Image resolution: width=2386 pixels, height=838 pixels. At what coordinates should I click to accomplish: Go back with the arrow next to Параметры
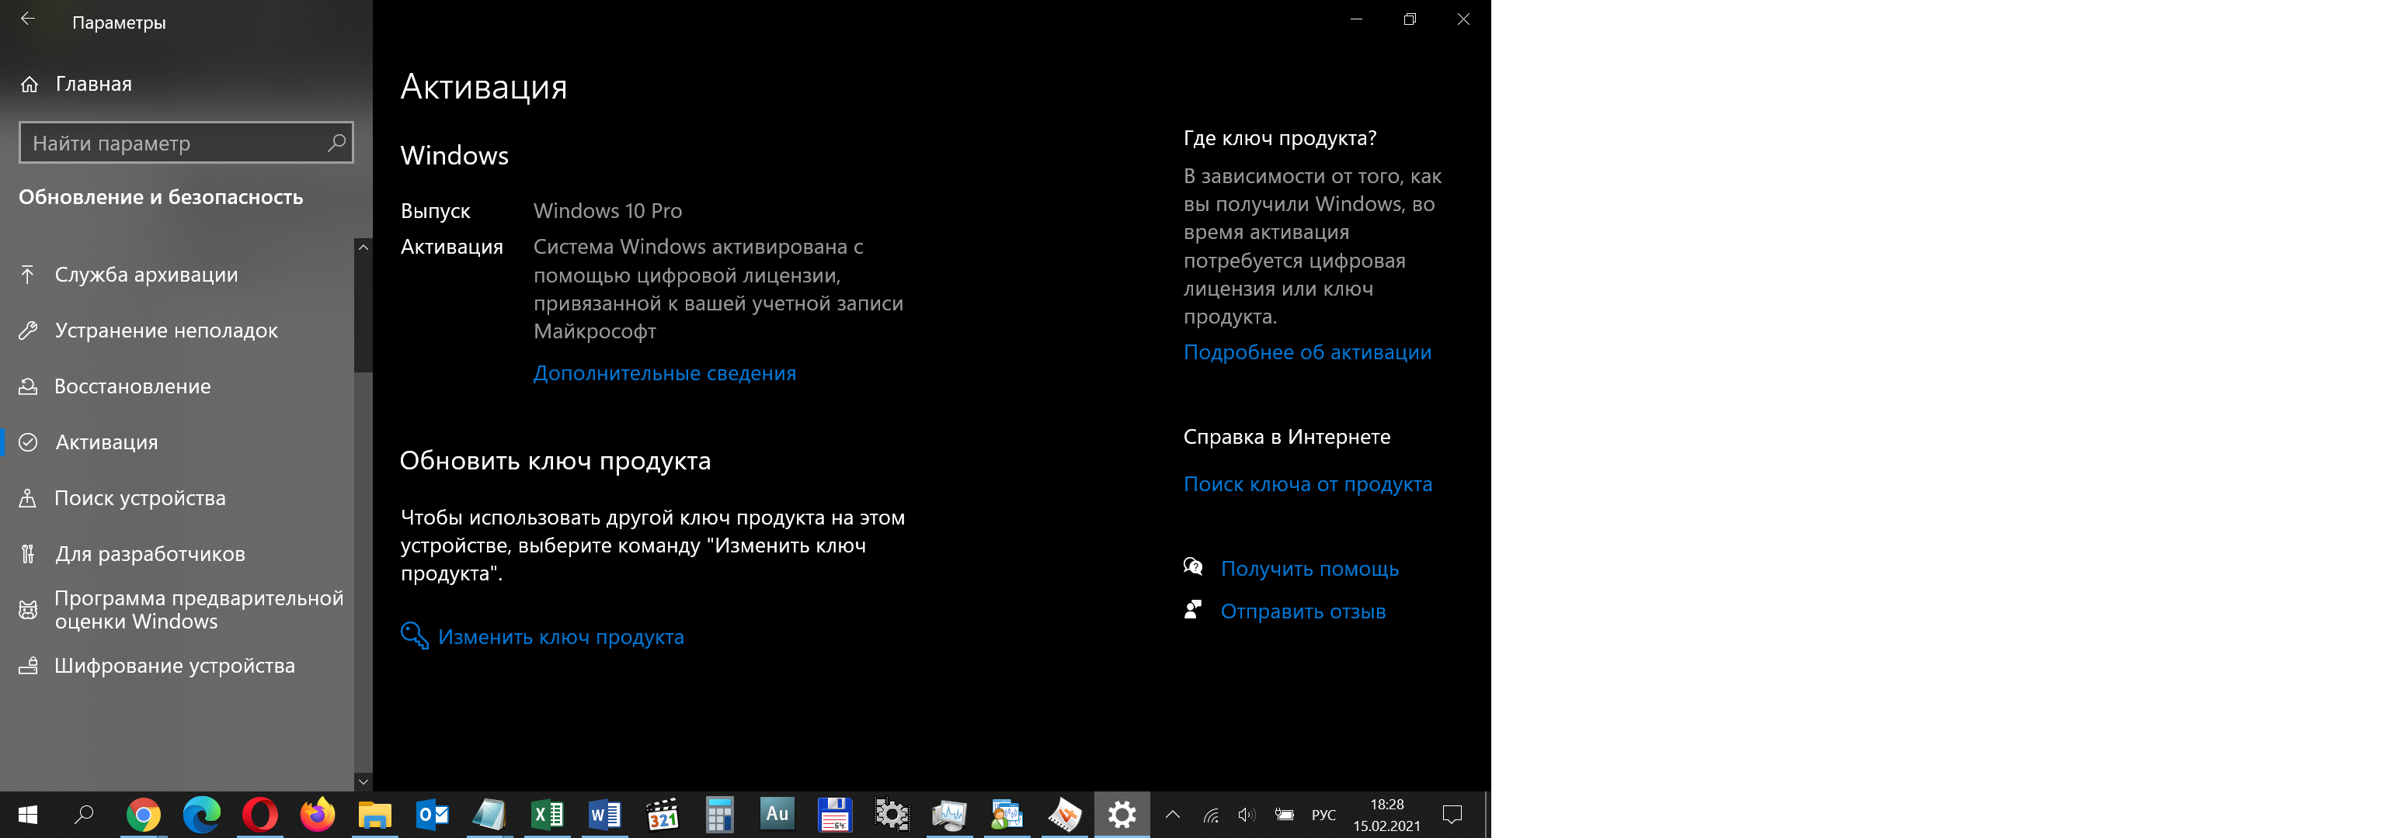tap(28, 19)
